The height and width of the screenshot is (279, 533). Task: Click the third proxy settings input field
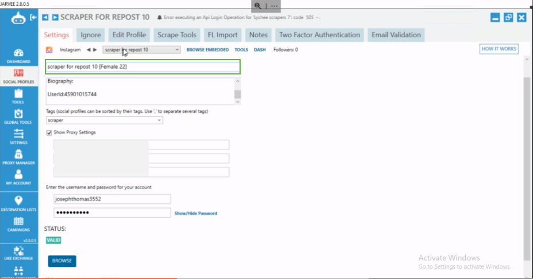point(141,172)
